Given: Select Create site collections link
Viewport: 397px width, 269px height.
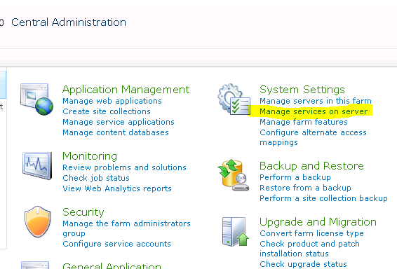Looking at the screenshot, I should tap(107, 111).
